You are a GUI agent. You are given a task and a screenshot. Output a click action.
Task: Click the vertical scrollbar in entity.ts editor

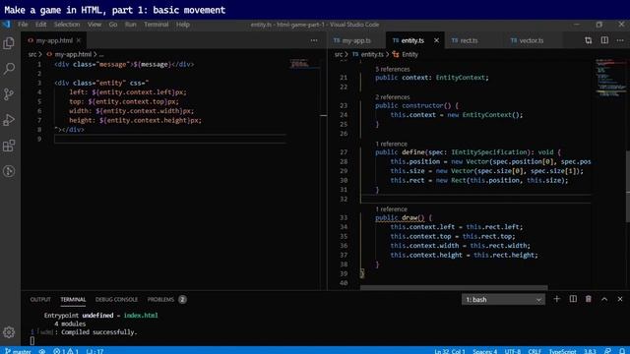(x=628, y=186)
